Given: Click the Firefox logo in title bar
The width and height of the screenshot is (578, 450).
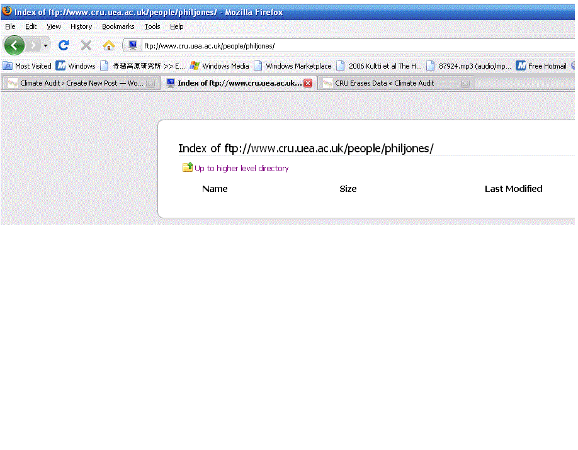Looking at the screenshot, I should click(x=7, y=11).
